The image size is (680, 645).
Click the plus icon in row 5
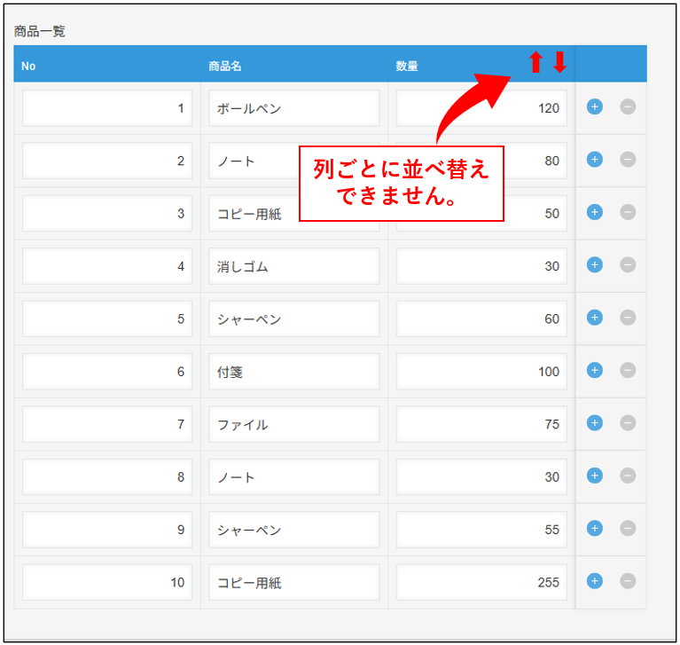(594, 318)
